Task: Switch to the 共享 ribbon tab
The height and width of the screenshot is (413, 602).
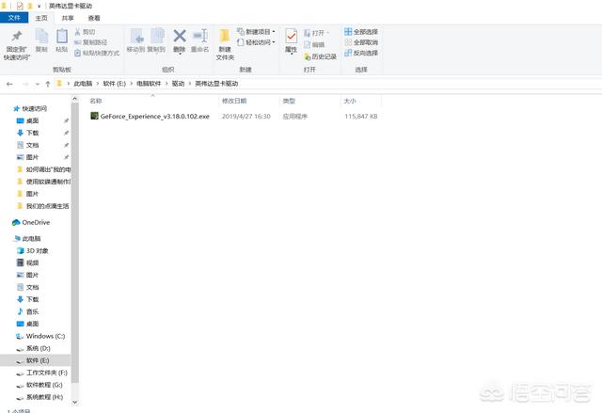Action: (67, 17)
